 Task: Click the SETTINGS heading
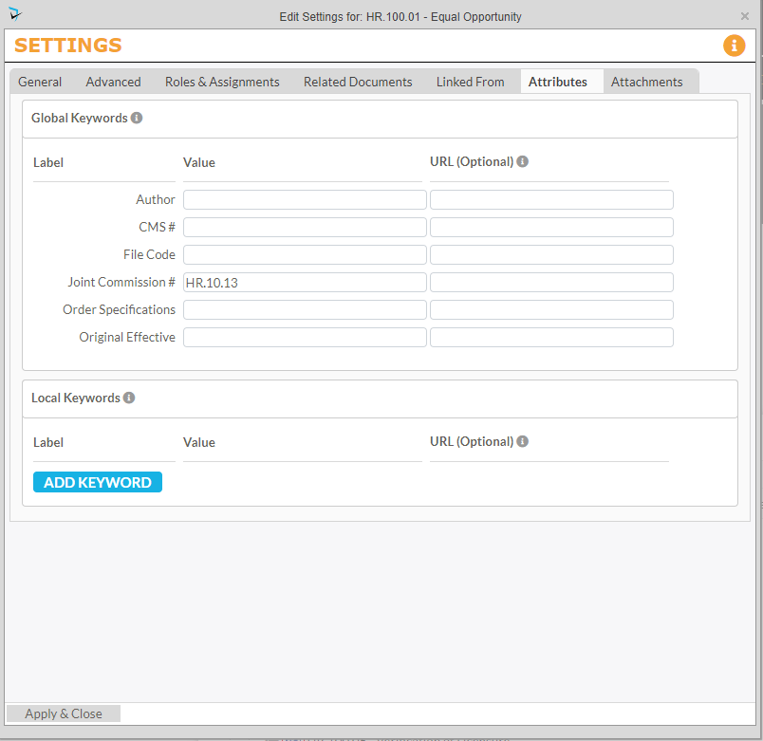[68, 46]
